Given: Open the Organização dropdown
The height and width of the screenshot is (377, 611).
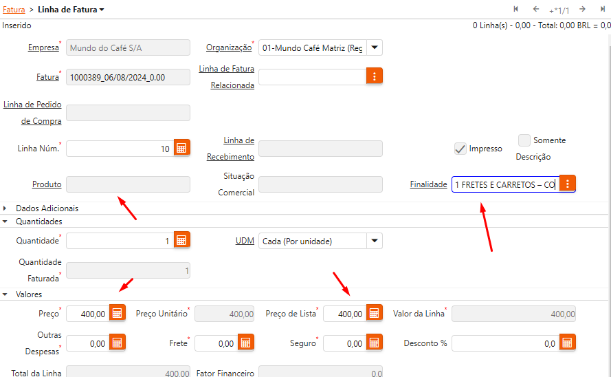Looking at the screenshot, I should point(375,47).
